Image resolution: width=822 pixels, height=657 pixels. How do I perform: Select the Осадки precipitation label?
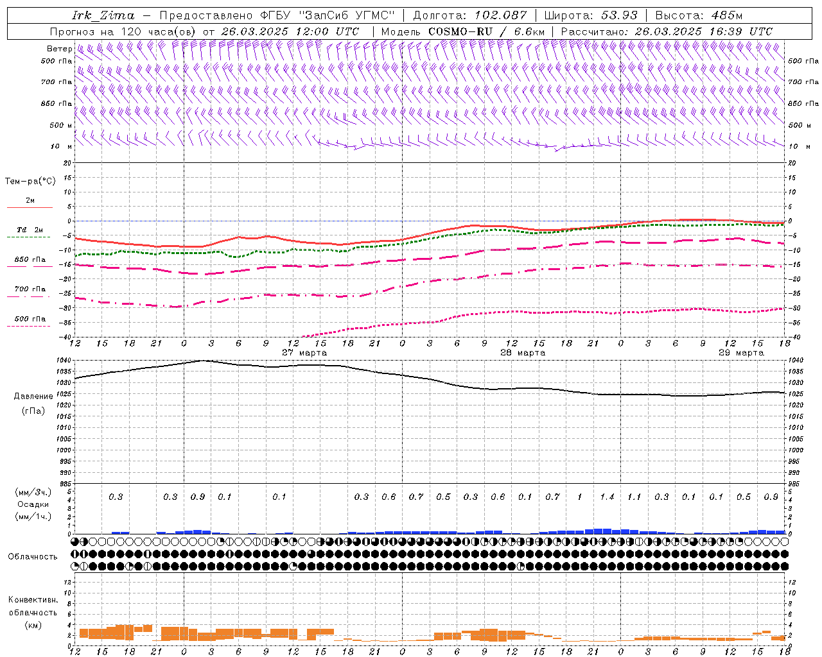[x=33, y=504]
